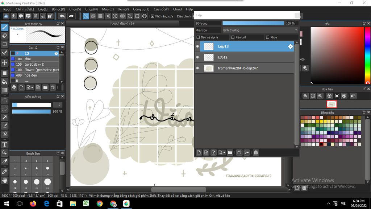Select the 'tuyết dày=))' brush
Image resolution: width=371 pixels, height=209 pixels.
tap(35, 64)
